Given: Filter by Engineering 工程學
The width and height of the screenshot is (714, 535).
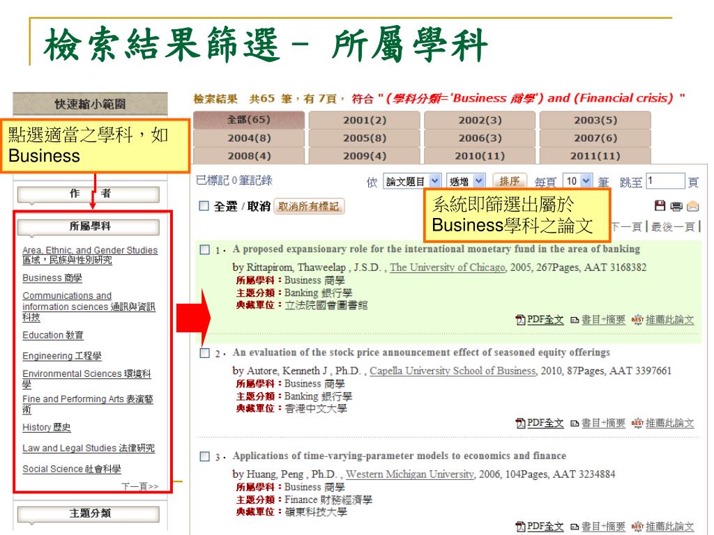Looking at the screenshot, I should click(62, 356).
